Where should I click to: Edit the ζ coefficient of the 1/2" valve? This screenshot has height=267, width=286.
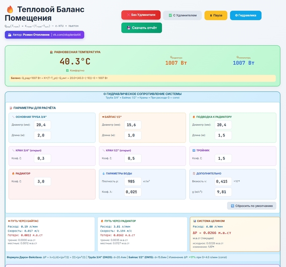tap(132, 158)
